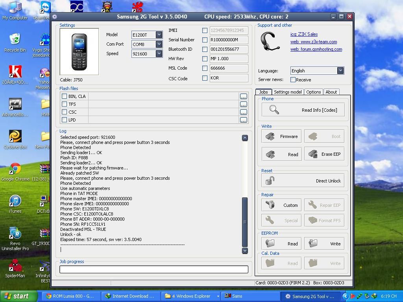Open the Model dropdown showing E1200T

click(159, 35)
